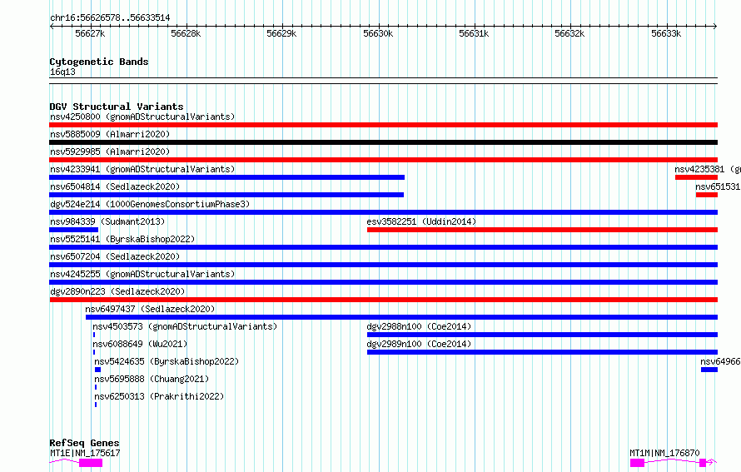Click the short red nsv4235381 bar
741x472 pixels.
tap(696, 177)
